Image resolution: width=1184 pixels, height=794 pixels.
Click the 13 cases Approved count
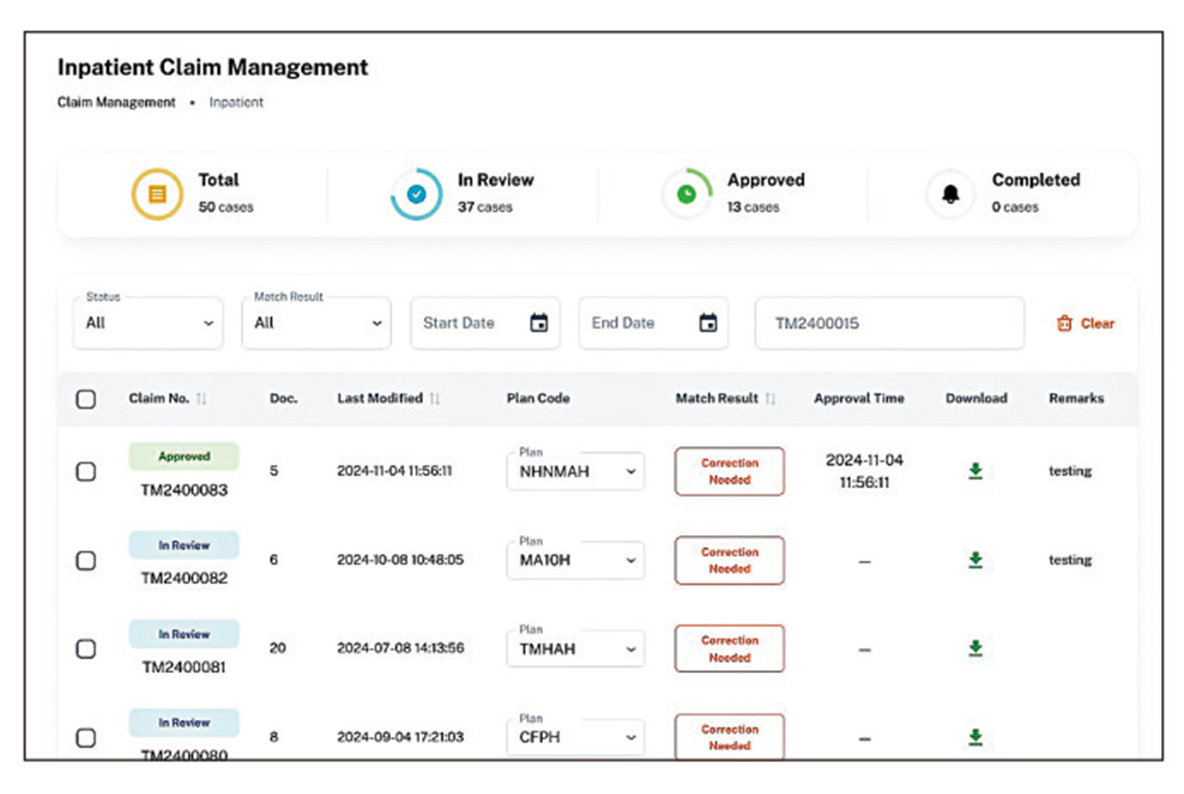pyautogui.click(x=753, y=208)
